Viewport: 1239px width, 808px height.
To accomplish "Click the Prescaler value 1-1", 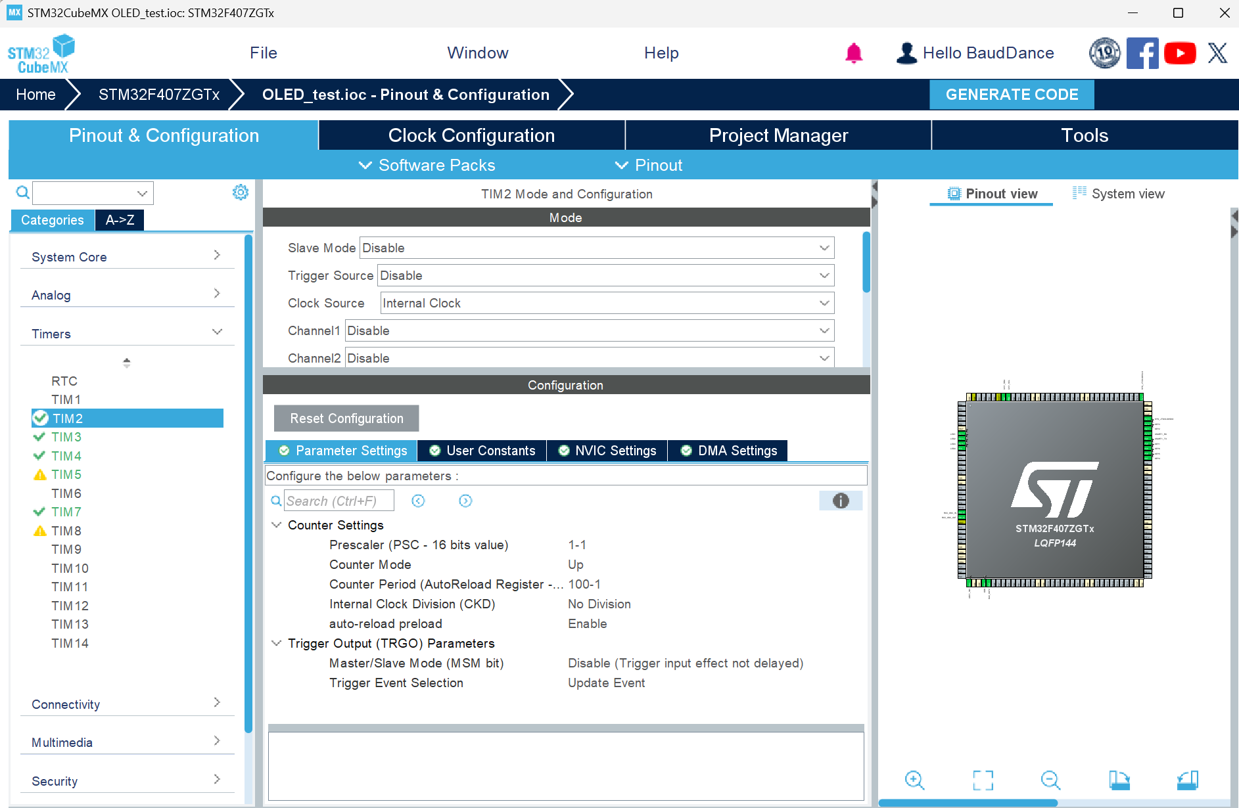I will (x=577, y=545).
